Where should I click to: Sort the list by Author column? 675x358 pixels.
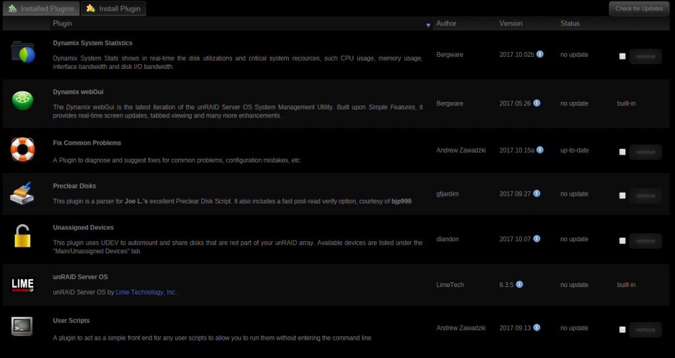(446, 24)
